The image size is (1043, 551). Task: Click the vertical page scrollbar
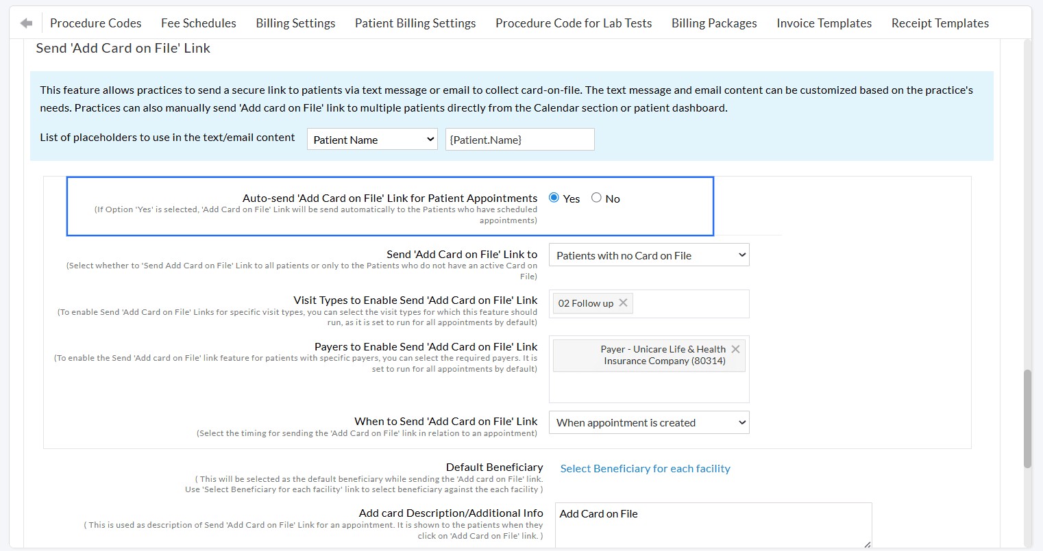[x=1027, y=418]
